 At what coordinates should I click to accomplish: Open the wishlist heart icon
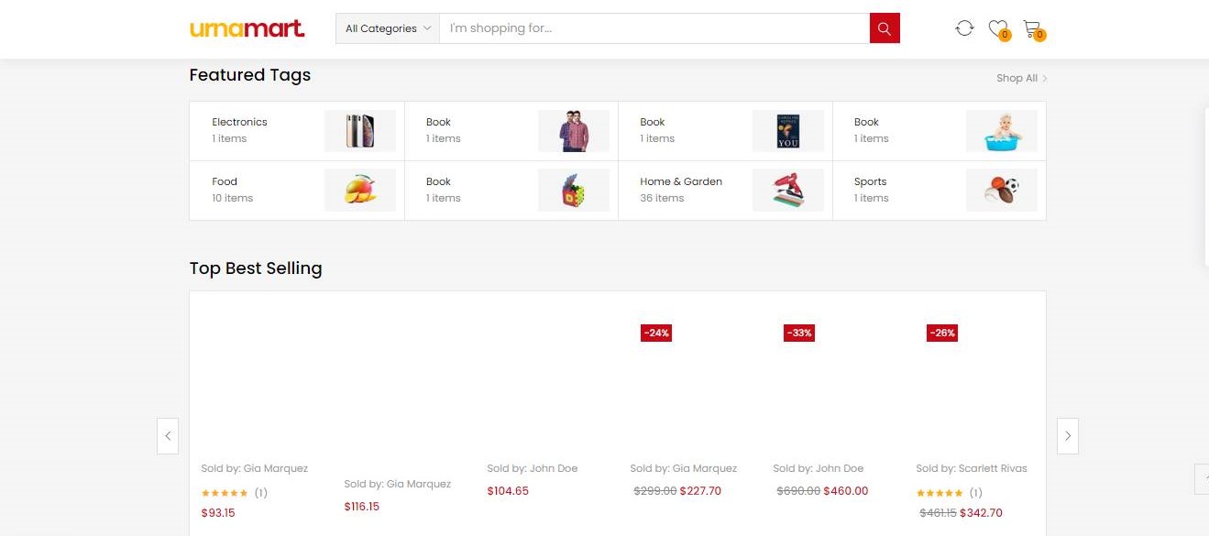pyautogui.click(x=998, y=28)
